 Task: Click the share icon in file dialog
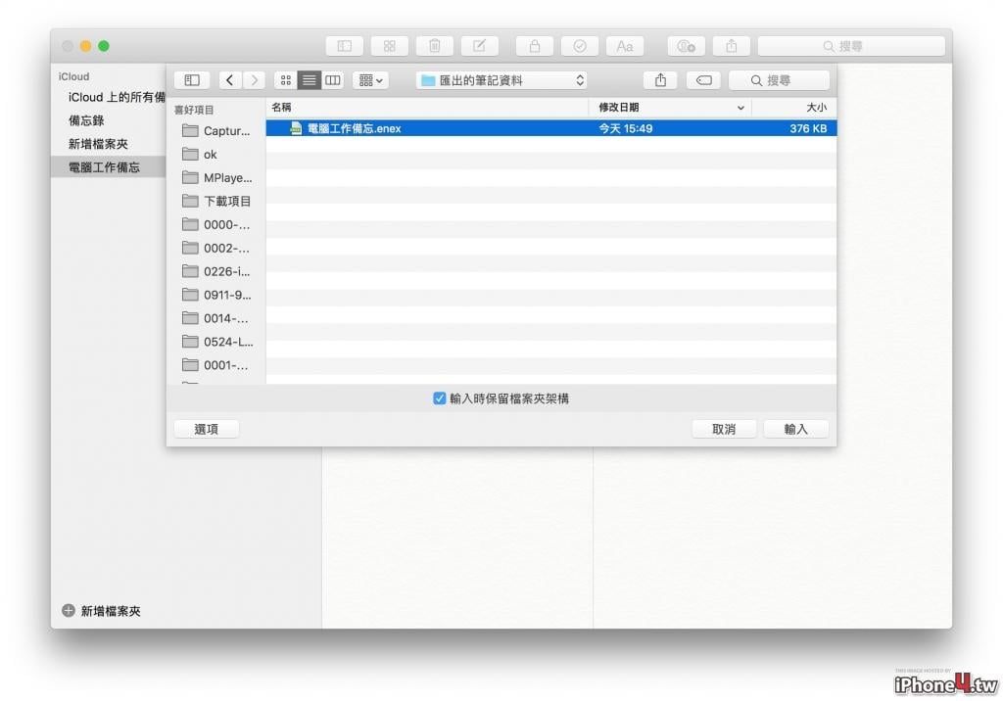click(x=661, y=80)
